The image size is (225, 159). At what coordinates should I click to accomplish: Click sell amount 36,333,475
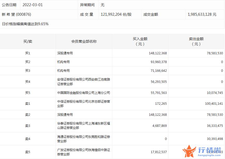[x=215, y=126]
